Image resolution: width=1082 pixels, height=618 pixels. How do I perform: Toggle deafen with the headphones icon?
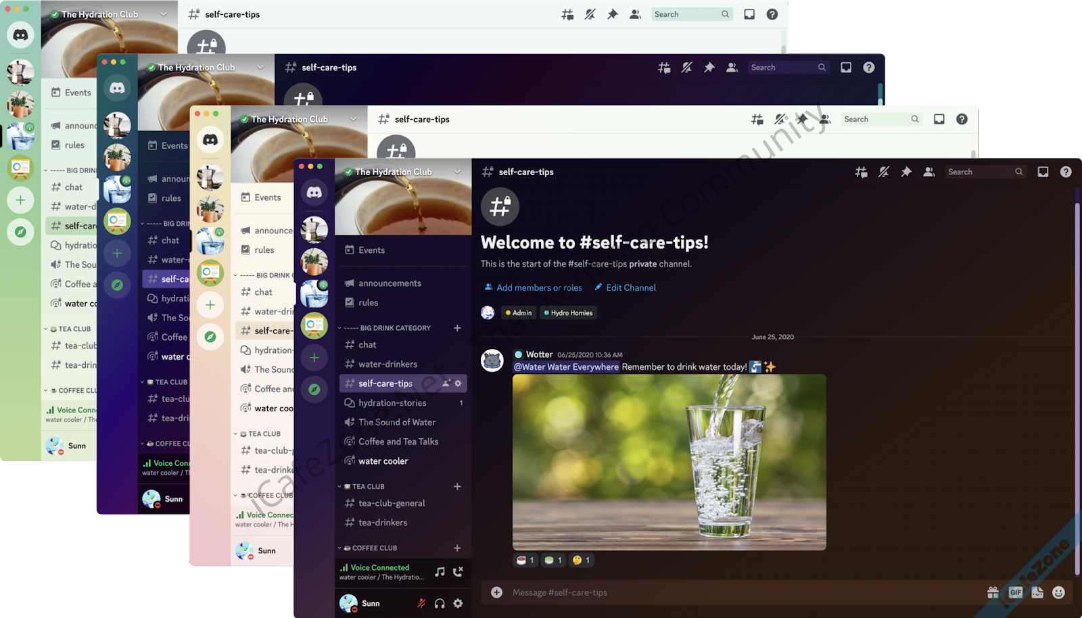[x=440, y=603]
